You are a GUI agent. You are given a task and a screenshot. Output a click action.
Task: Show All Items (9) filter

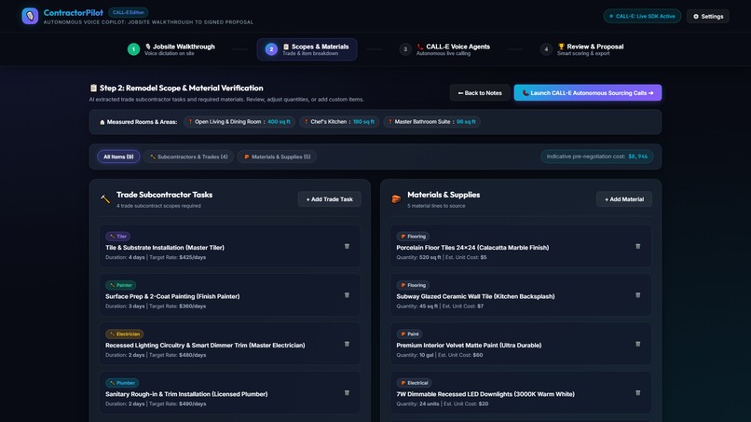(x=118, y=157)
